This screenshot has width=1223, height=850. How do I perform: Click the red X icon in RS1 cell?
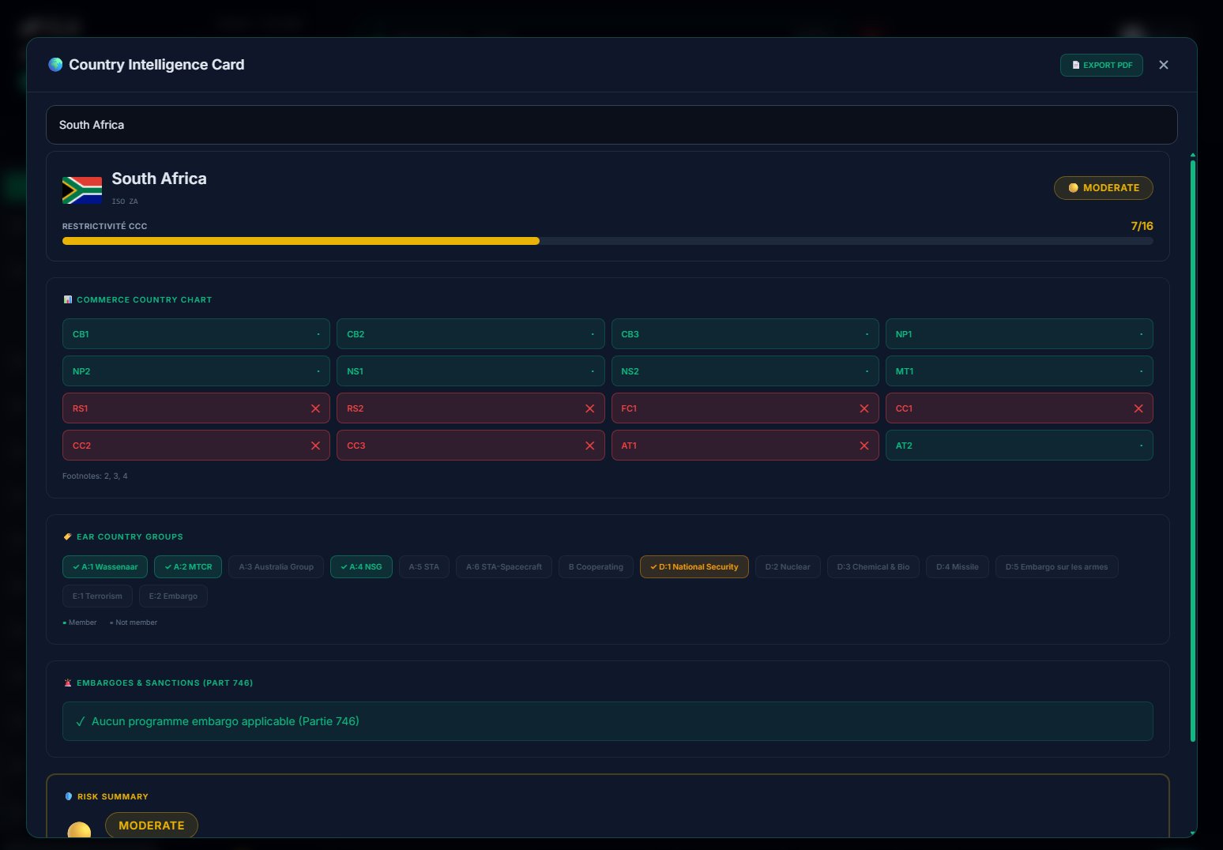pyautogui.click(x=315, y=408)
